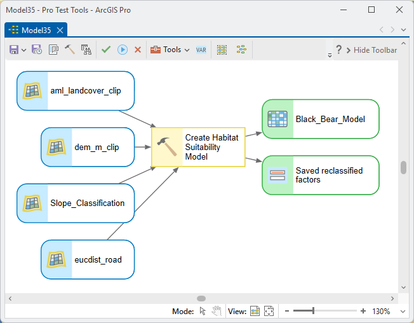Viewport: 414px width, 323px height.
Task: Click the previous tab arrow
Action: pos(381,30)
